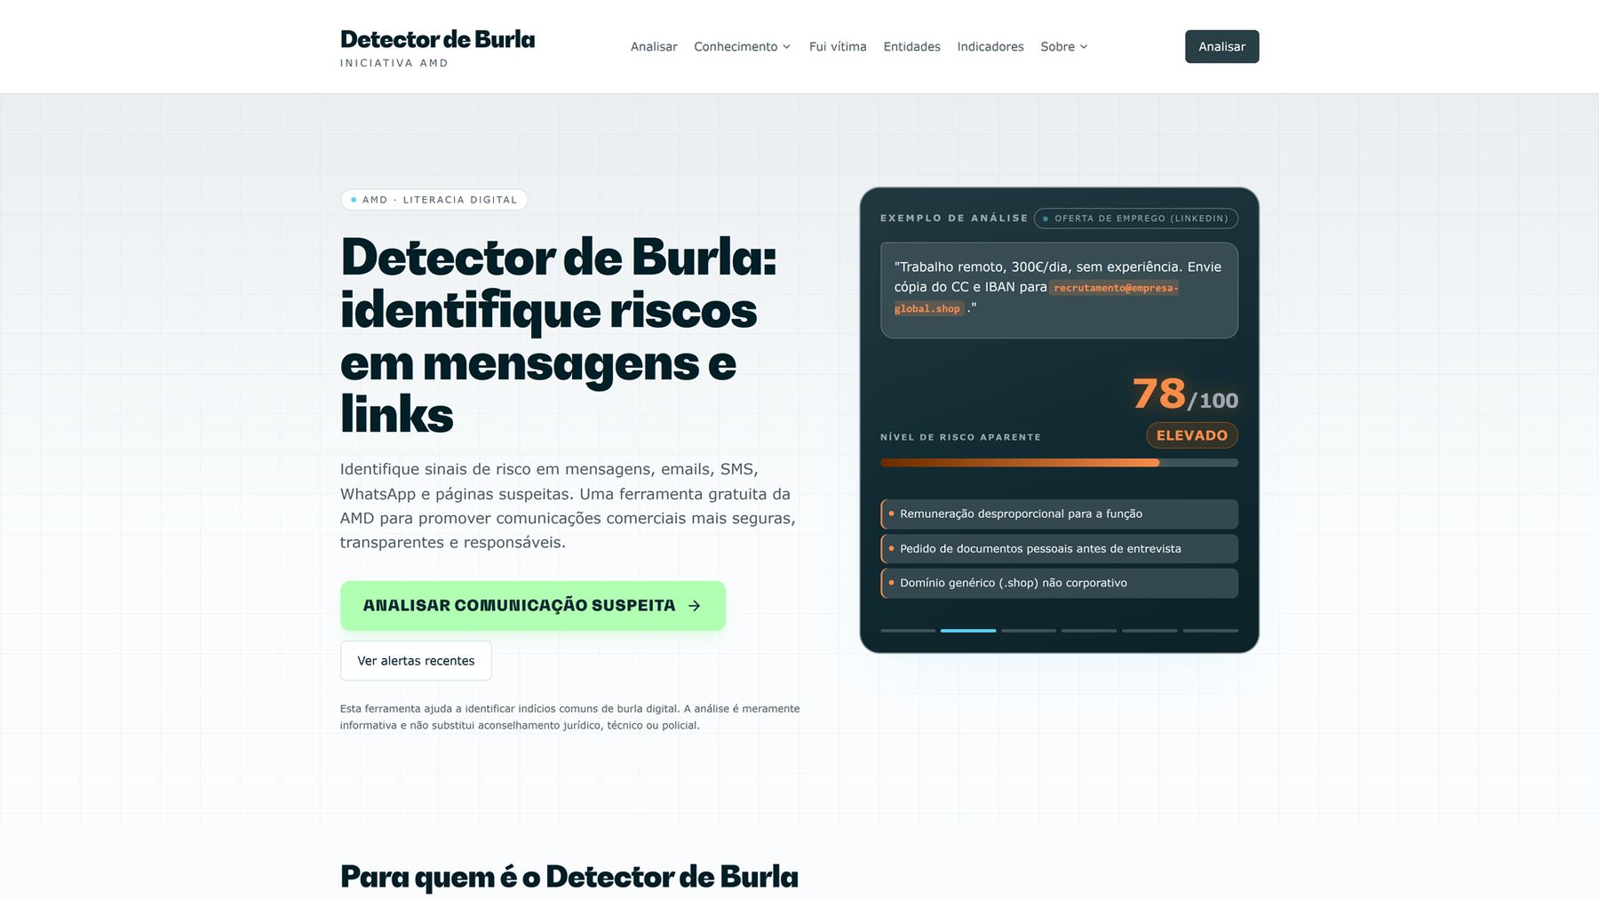The height and width of the screenshot is (899, 1599).
Task: Open Entidades in the navigation
Action: click(x=911, y=47)
